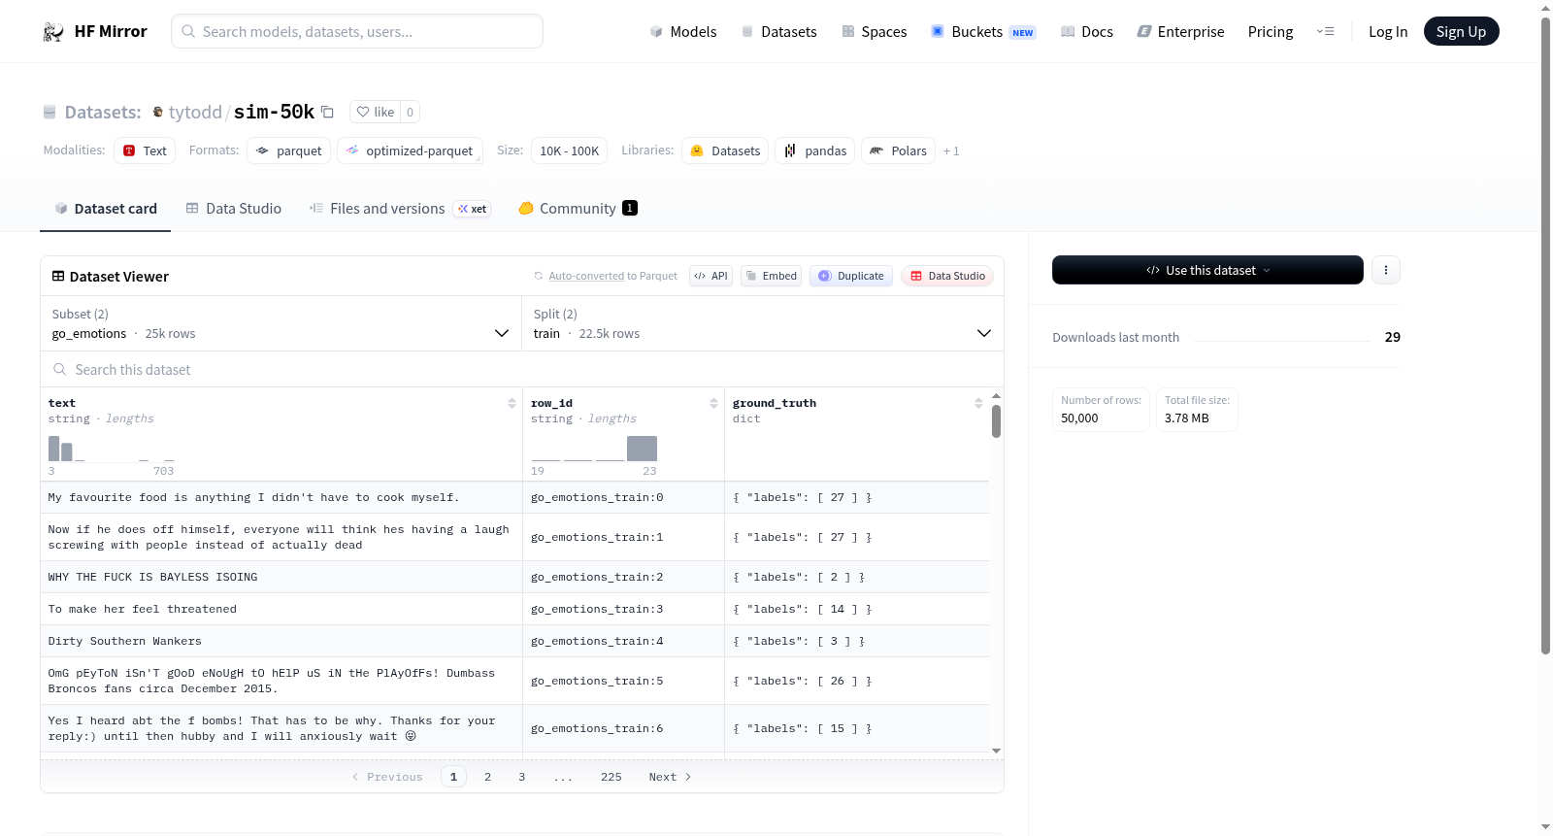Screen dimensions: 1553x836
Task: Open the Pricing link
Action: coord(1271,32)
